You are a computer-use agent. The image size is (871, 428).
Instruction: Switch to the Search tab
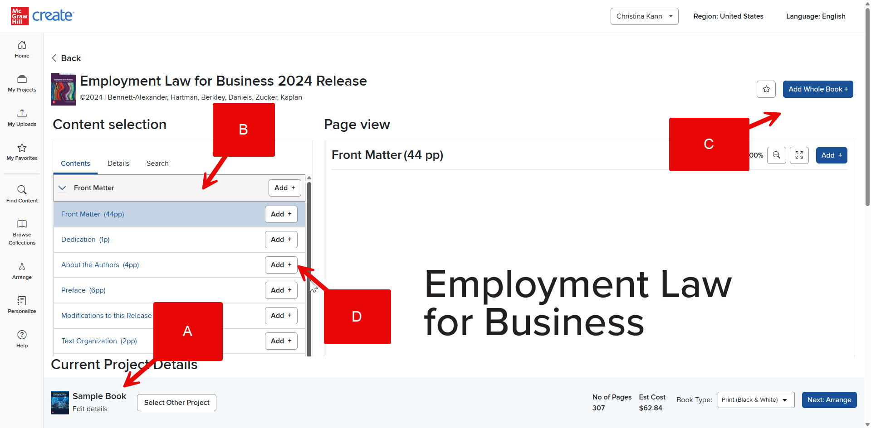[x=157, y=164]
